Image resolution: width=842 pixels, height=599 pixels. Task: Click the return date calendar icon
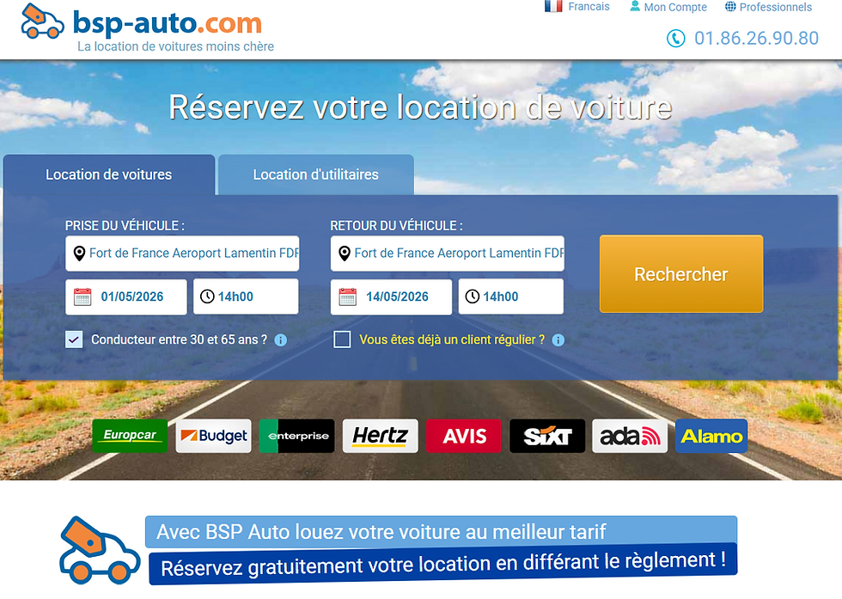[x=347, y=296]
